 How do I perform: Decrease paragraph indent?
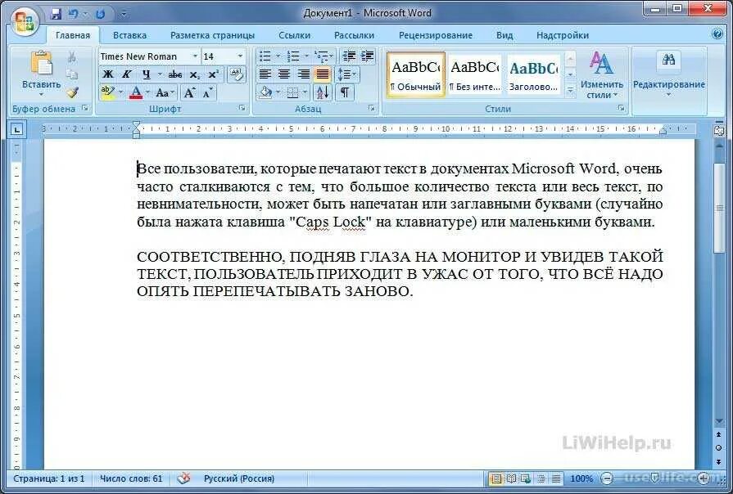[349, 56]
